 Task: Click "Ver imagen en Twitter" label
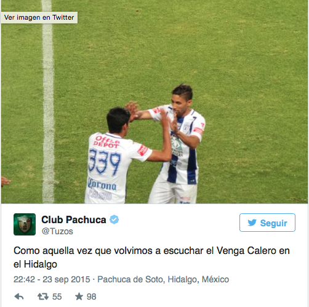point(39,17)
